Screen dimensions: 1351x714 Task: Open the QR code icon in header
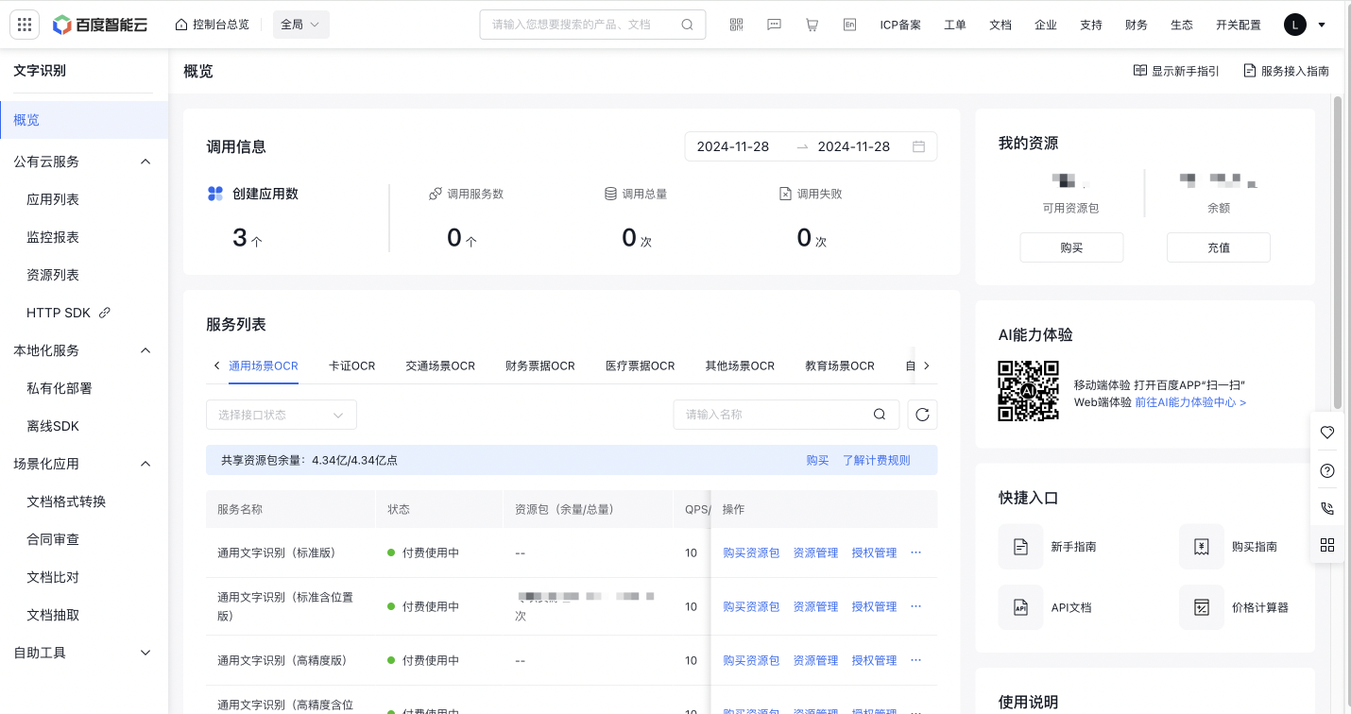click(737, 25)
